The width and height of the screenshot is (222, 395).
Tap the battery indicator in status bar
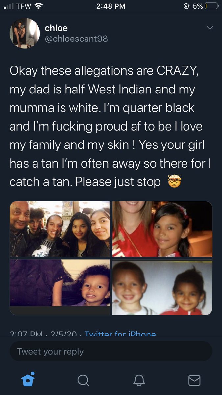210,6
